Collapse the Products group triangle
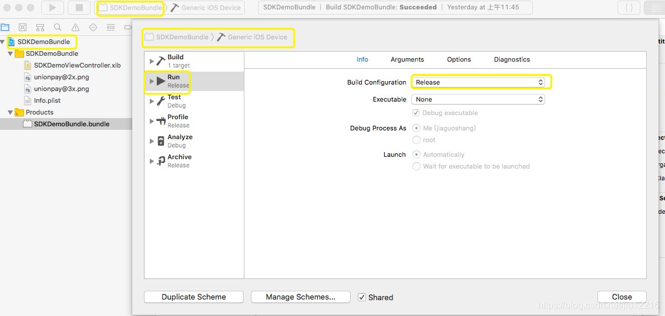Viewport: 665px width, 316px height. pyautogui.click(x=10, y=112)
